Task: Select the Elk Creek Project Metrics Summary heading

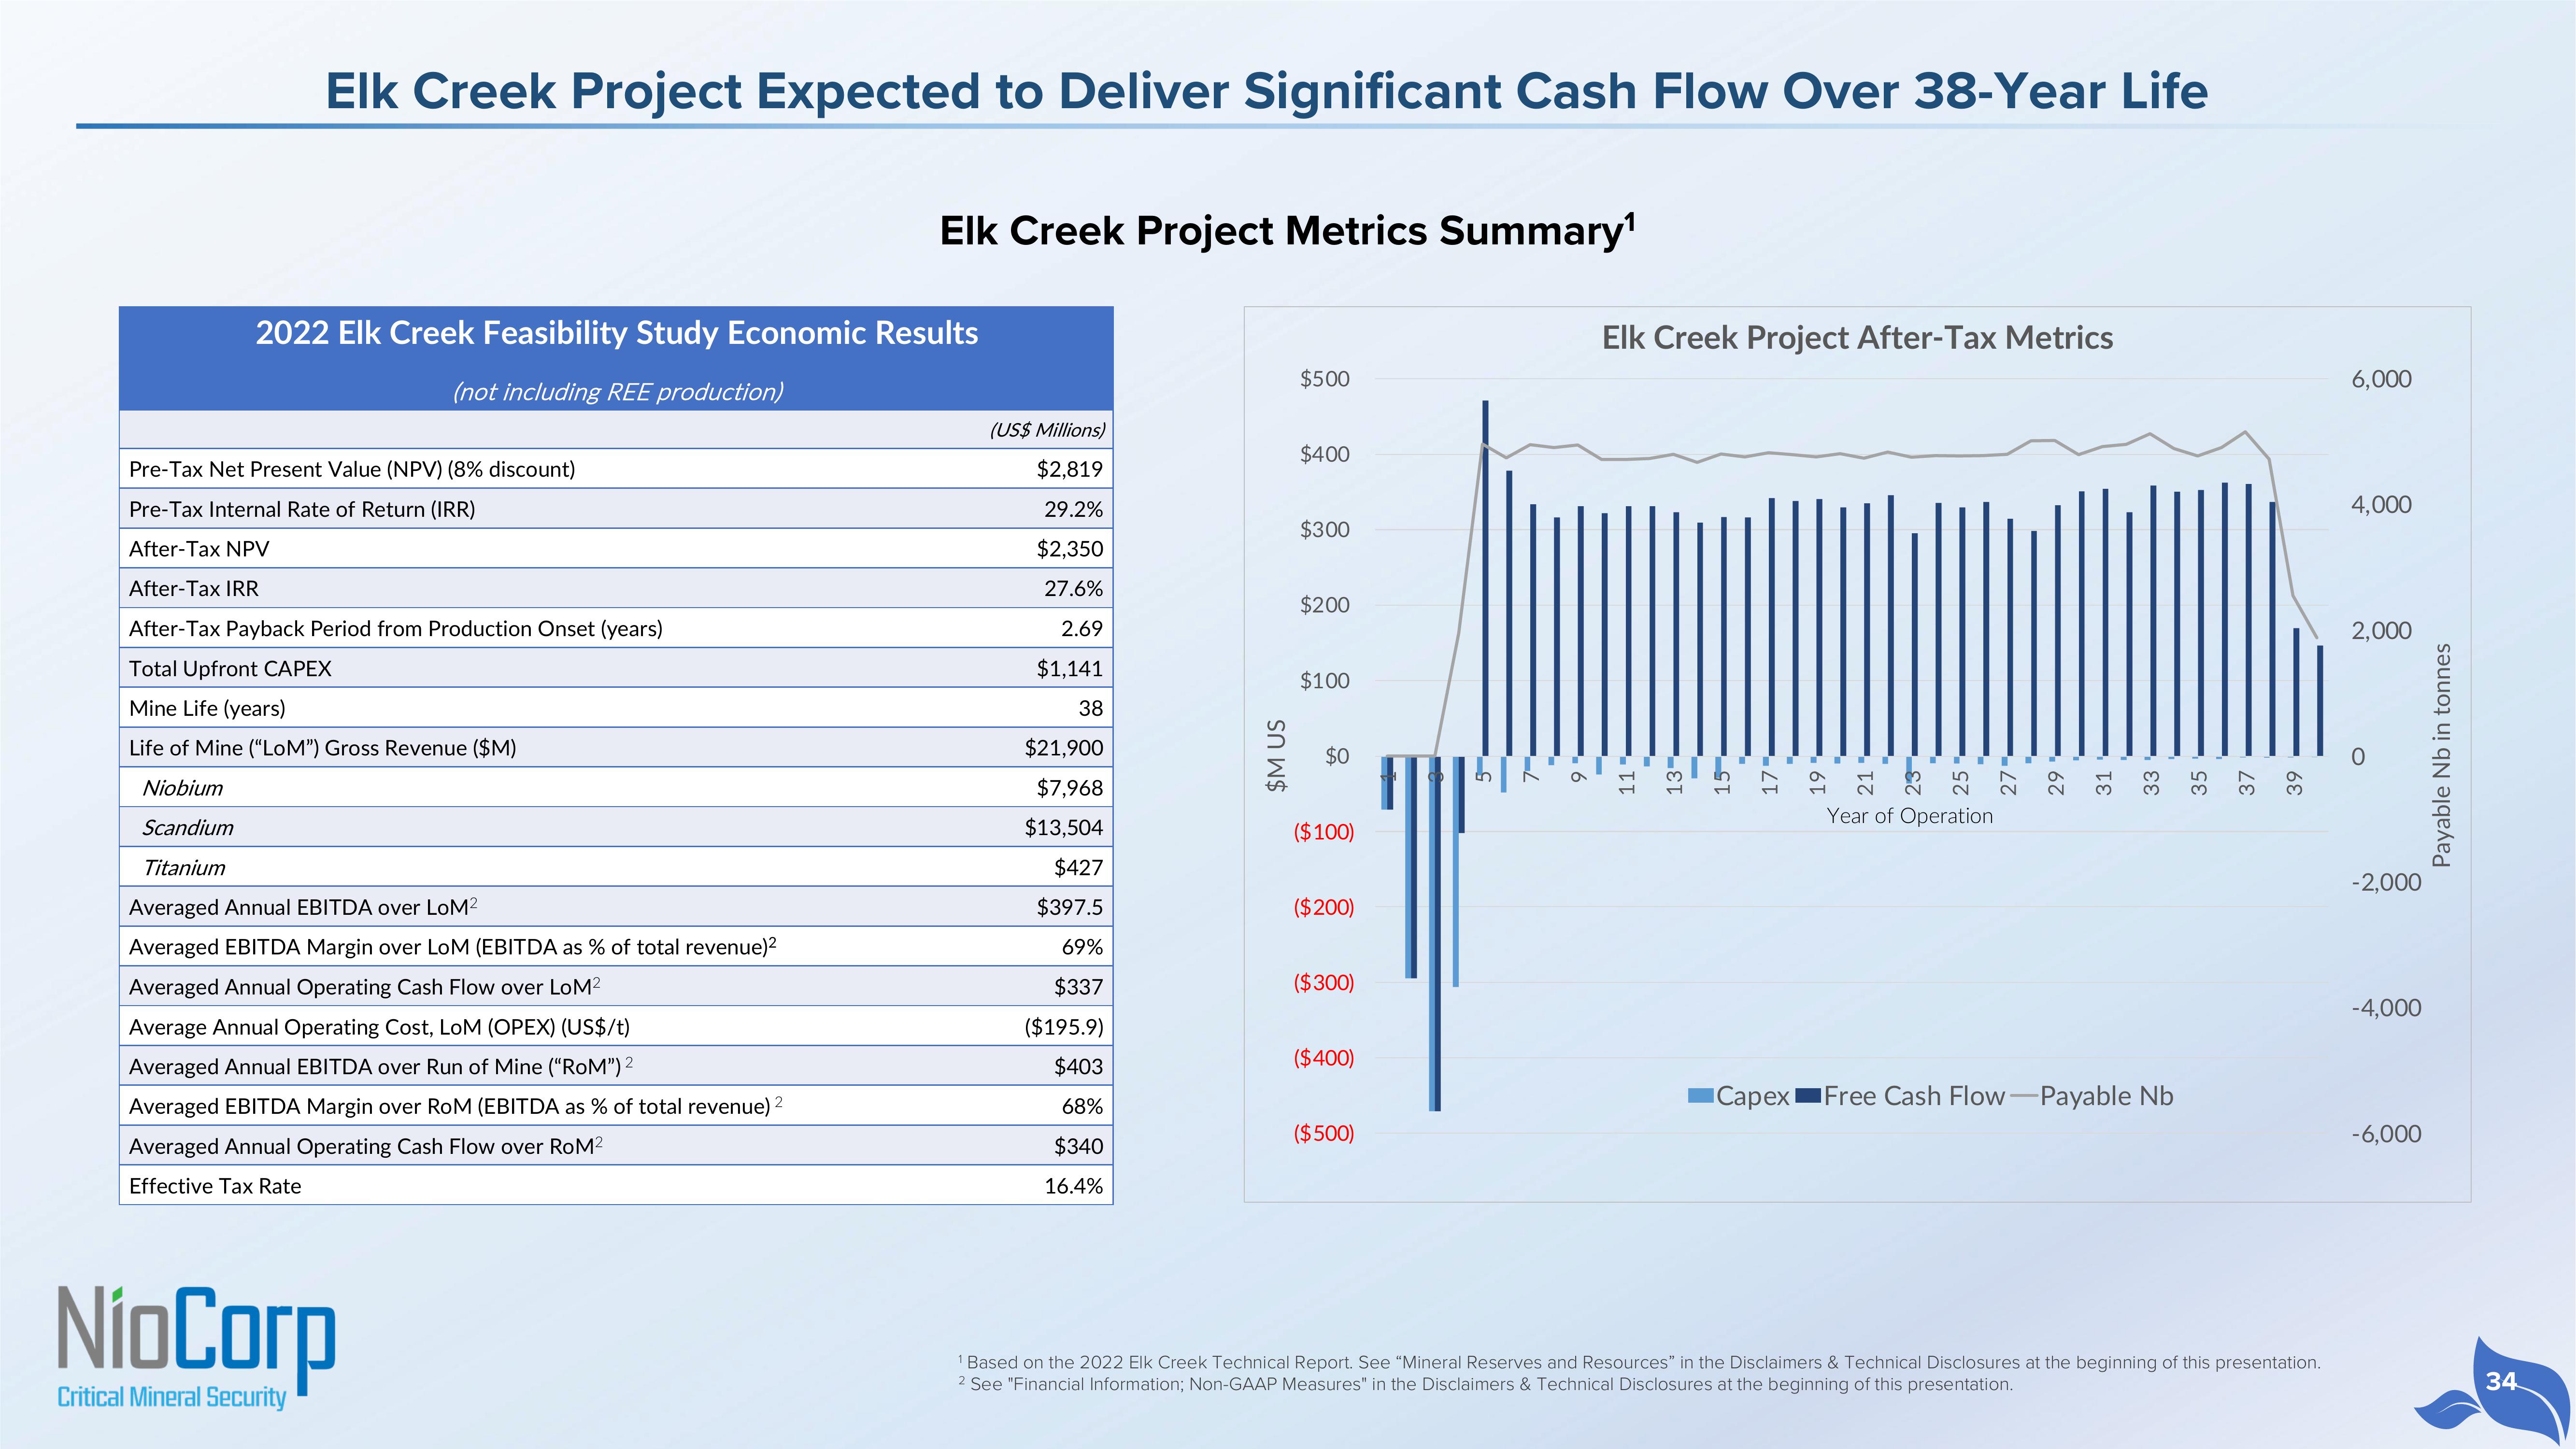Action: pyautogui.click(x=1287, y=230)
